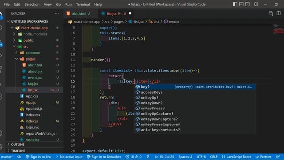This screenshot has width=284, height=160.
Task: Open the Selection menu
Action: click(x=32, y=4)
